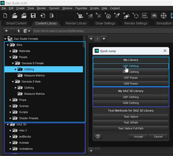The width and height of the screenshot is (173, 156).
Task: Switch to the Render Settings tab
Action: tap(136, 23)
